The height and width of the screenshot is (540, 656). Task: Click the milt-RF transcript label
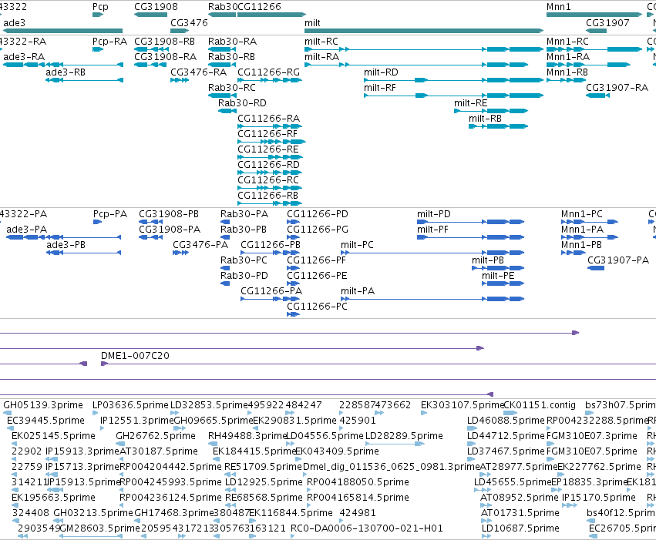pyautogui.click(x=380, y=88)
